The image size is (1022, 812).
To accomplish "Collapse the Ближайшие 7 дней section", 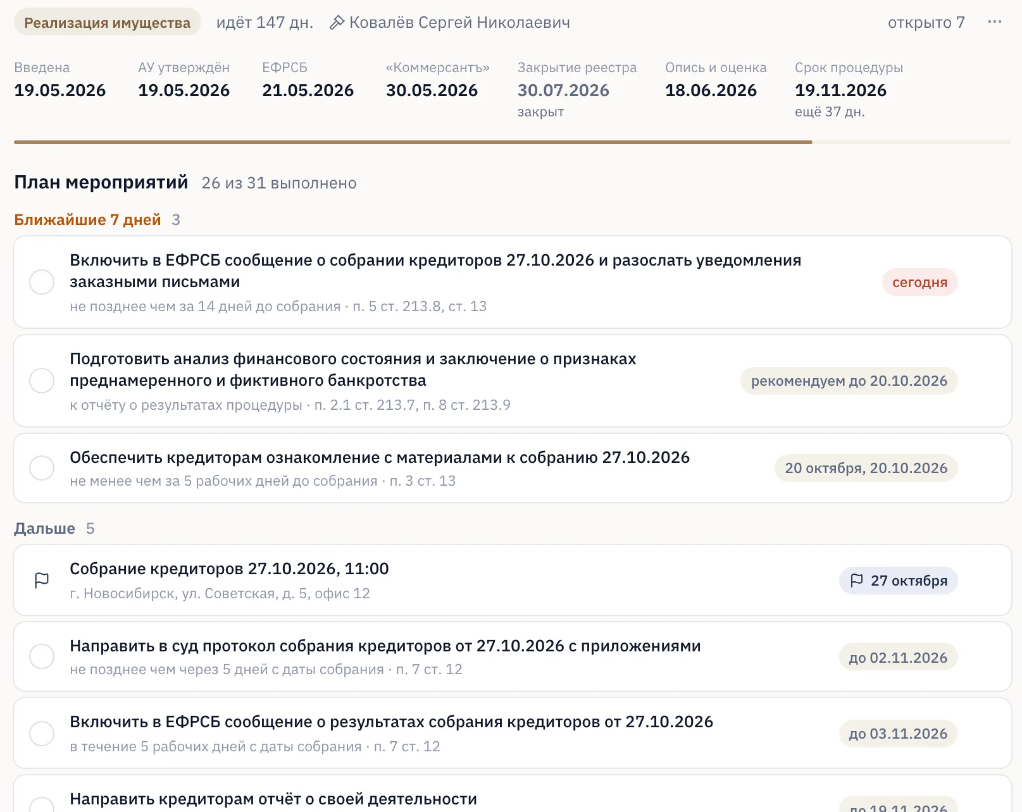I will [87, 220].
